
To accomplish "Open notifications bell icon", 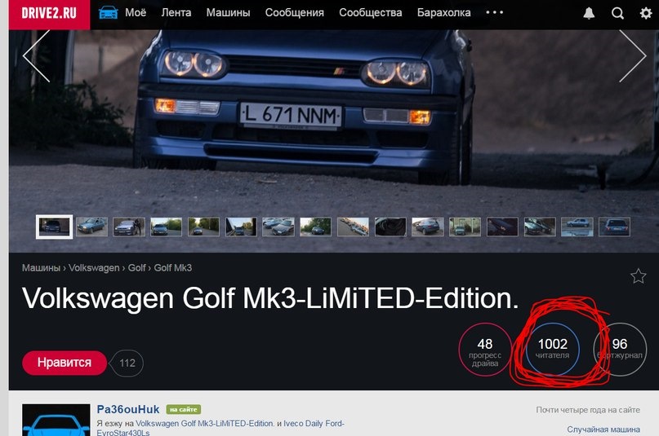I will pyautogui.click(x=589, y=13).
